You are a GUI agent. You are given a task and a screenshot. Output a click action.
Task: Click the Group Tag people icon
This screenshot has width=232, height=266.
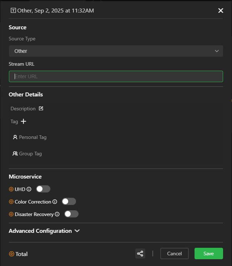point(15,154)
